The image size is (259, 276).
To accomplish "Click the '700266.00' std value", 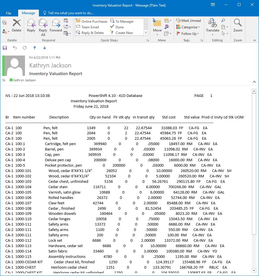I will point(177,187).
